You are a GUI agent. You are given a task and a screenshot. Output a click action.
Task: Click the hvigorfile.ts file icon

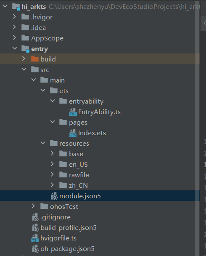tap(35, 238)
